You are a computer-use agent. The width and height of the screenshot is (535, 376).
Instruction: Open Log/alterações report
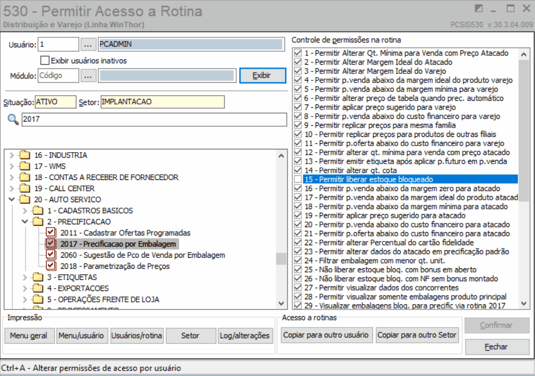click(245, 336)
